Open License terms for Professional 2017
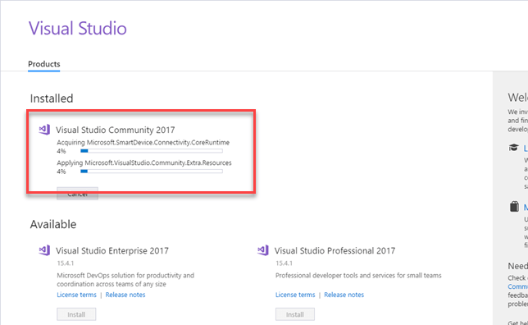528x325 pixels. (x=295, y=295)
